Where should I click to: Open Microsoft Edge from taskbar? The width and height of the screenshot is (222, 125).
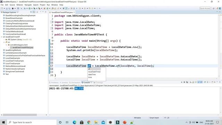pyautogui.click(x=75, y=122)
